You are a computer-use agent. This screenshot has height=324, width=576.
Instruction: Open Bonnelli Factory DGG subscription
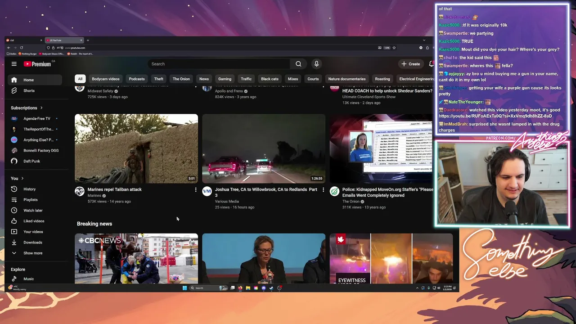(35, 150)
